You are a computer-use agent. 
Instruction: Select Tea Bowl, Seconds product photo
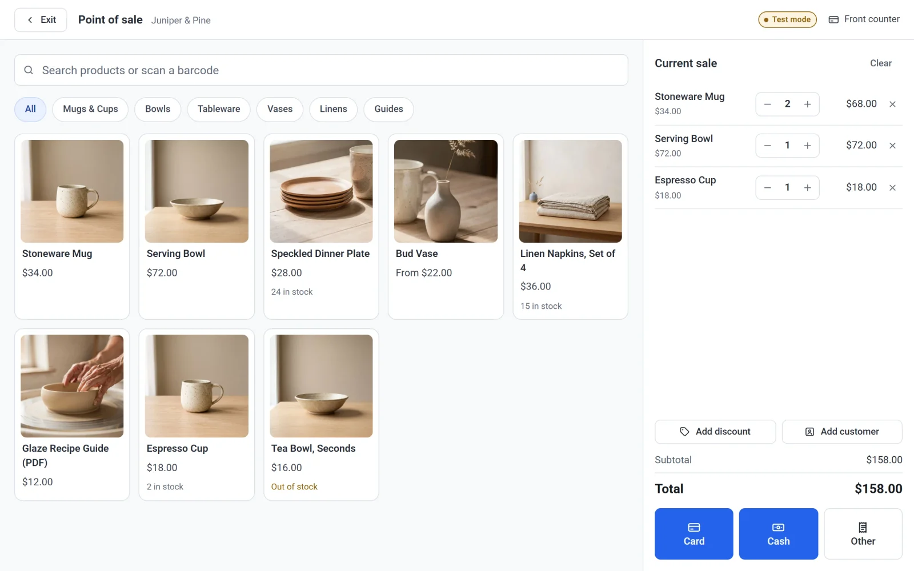tap(321, 386)
